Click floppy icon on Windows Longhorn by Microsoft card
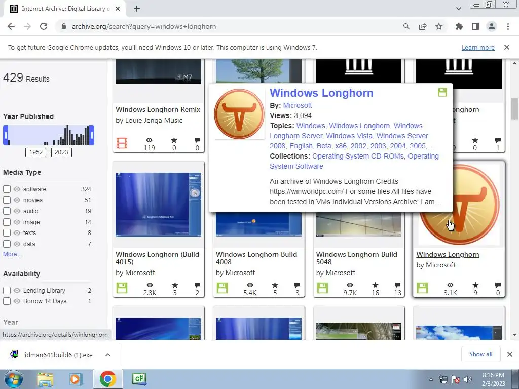Image resolution: width=519 pixels, height=389 pixels. coord(422,288)
